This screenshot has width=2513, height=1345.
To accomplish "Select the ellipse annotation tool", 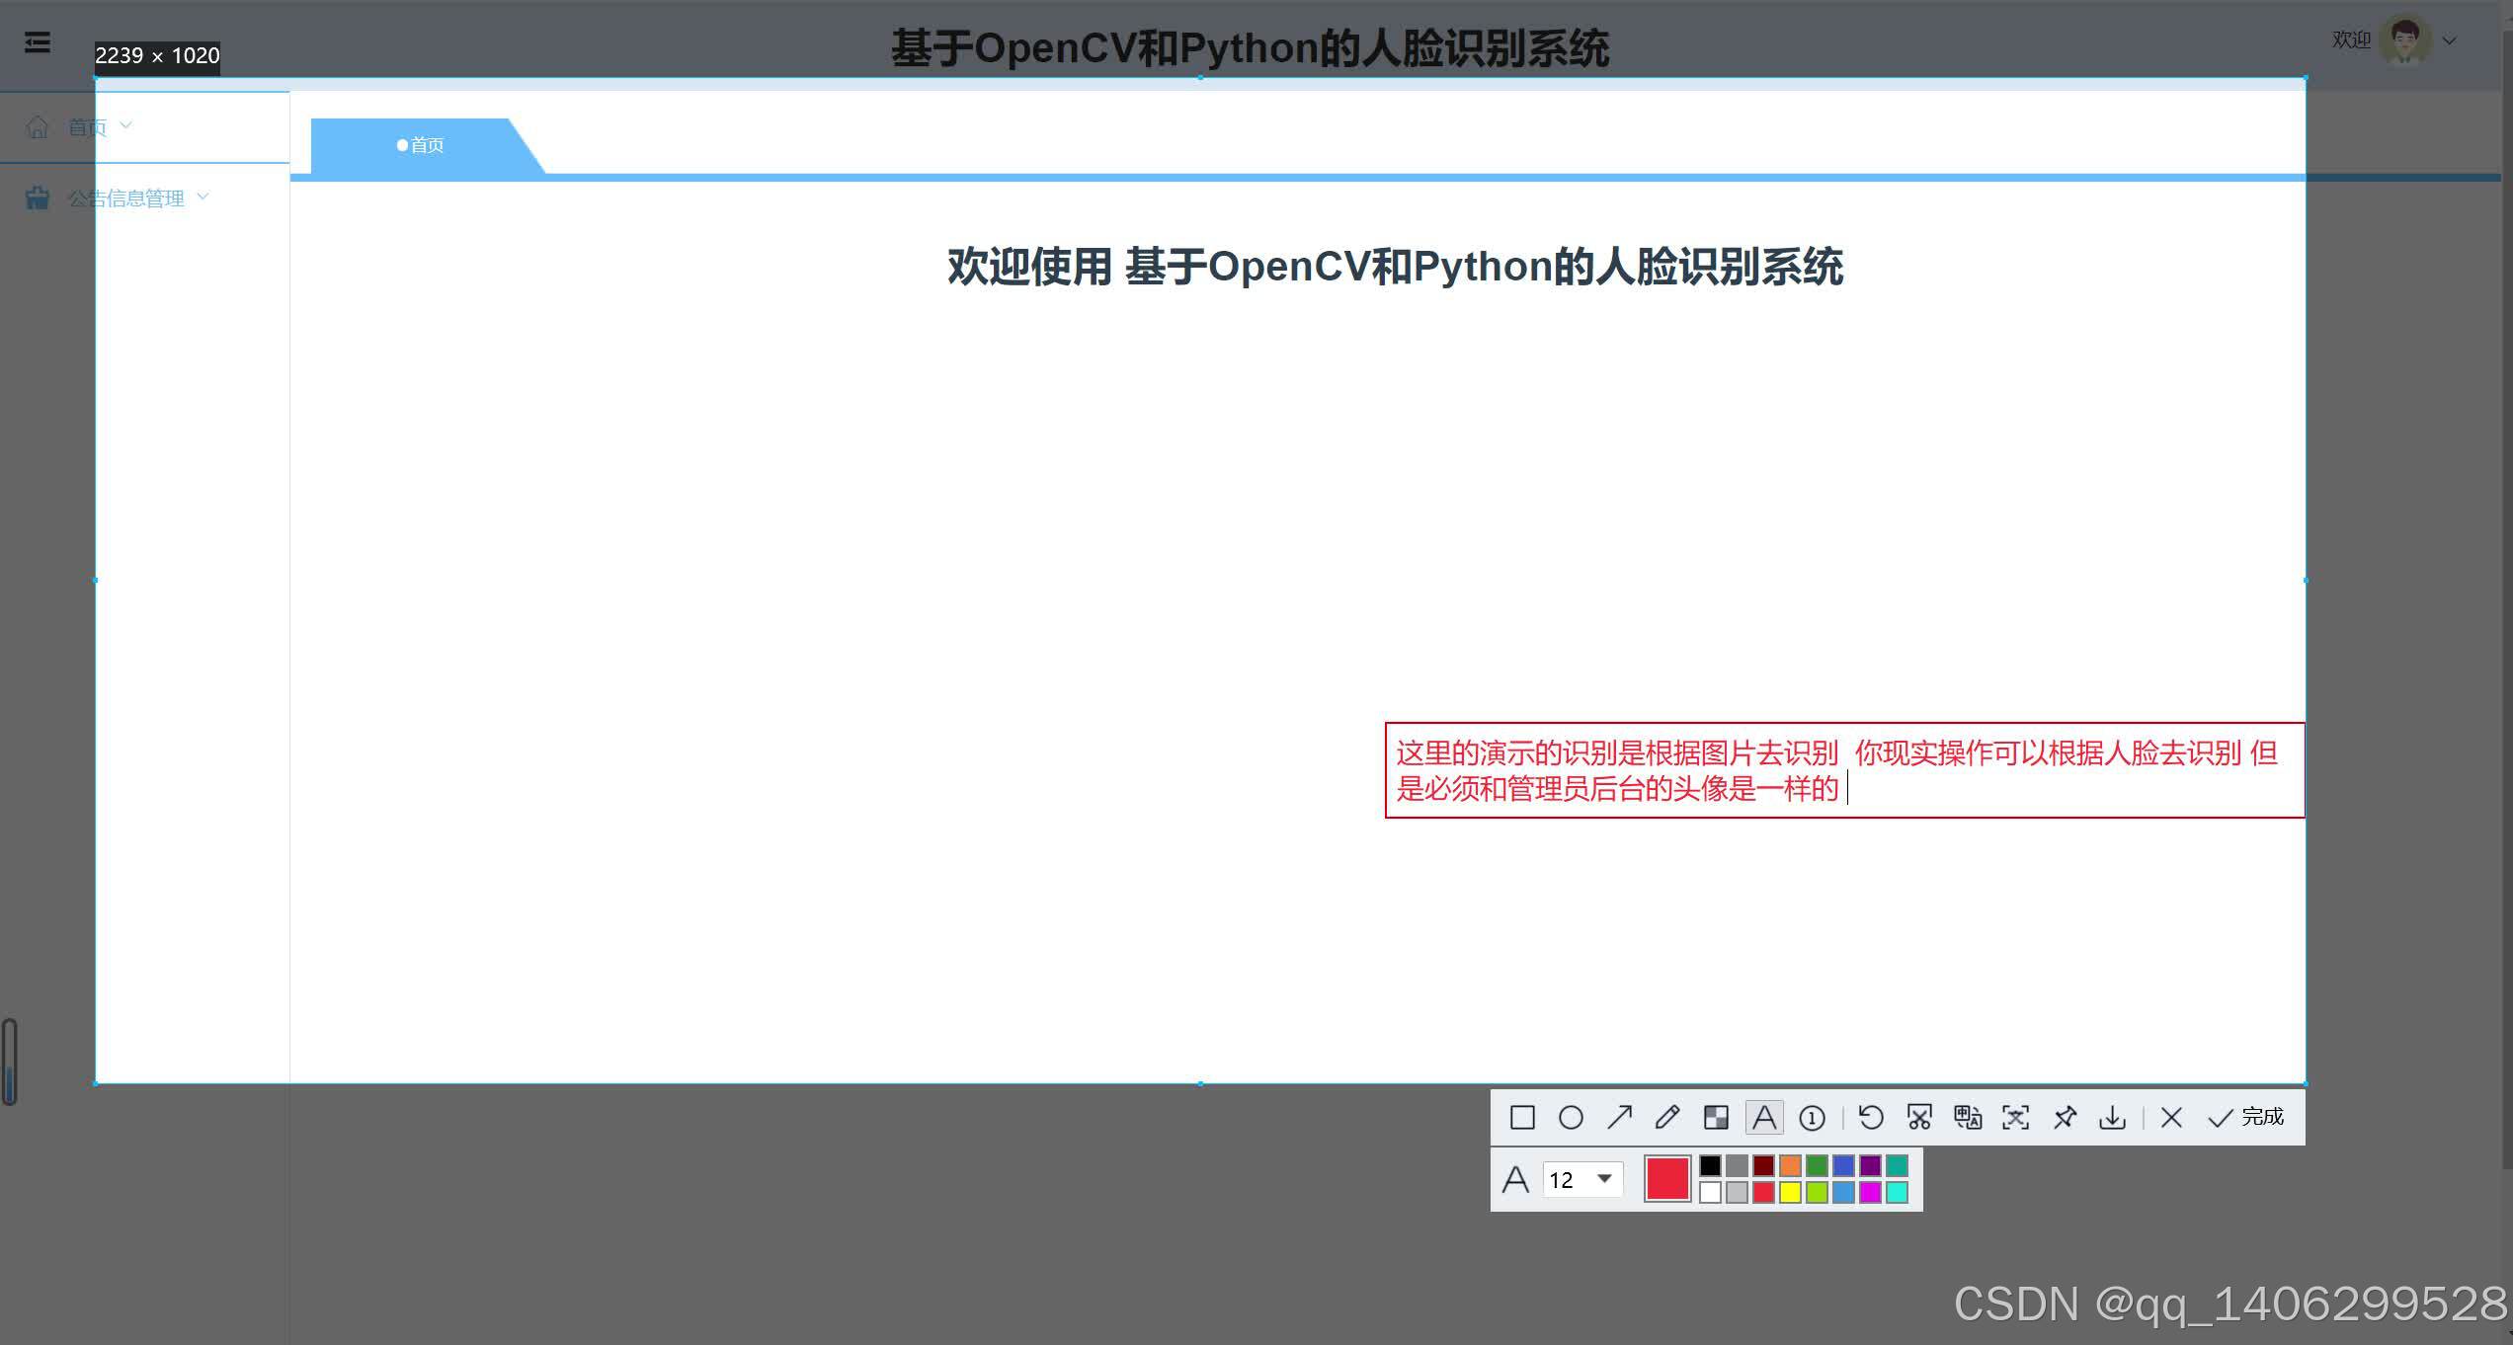I will [x=1571, y=1117].
